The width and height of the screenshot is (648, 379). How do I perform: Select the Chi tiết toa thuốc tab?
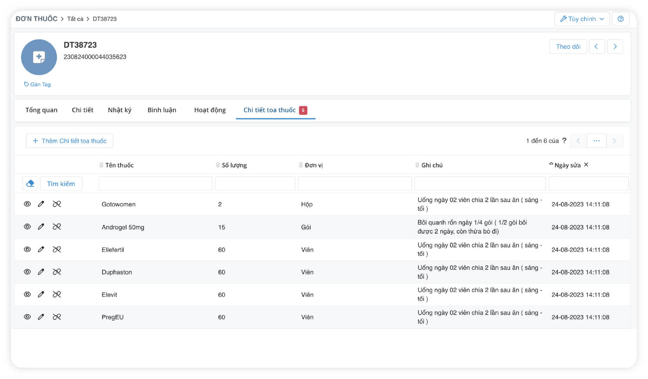click(275, 110)
